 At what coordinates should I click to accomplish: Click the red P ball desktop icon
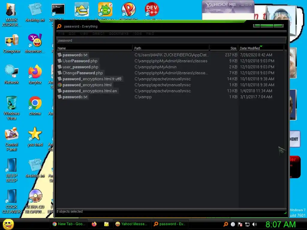128,9
